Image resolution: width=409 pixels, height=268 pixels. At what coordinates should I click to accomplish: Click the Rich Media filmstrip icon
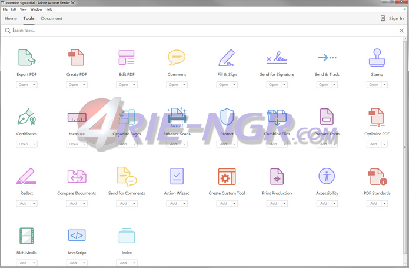26,236
